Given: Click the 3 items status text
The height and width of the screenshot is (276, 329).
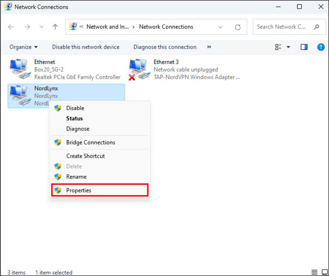Looking at the screenshot, I should (x=16, y=273).
